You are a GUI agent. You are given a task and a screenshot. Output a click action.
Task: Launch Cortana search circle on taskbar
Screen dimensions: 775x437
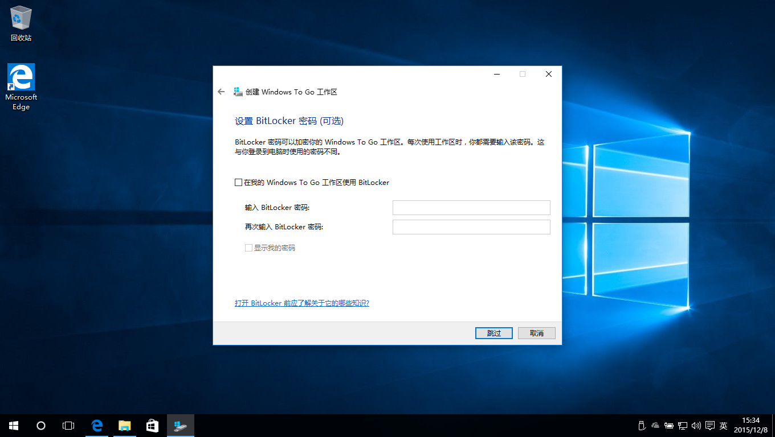click(x=41, y=426)
